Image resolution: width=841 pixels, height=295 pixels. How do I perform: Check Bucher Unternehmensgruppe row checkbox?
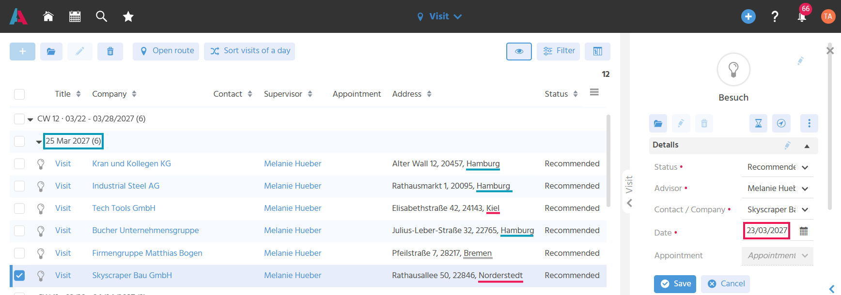(19, 230)
